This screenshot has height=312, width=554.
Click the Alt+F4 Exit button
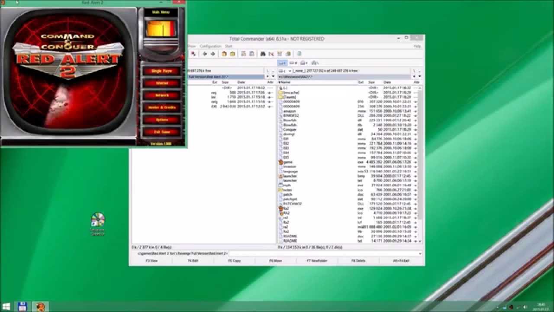[401, 260]
